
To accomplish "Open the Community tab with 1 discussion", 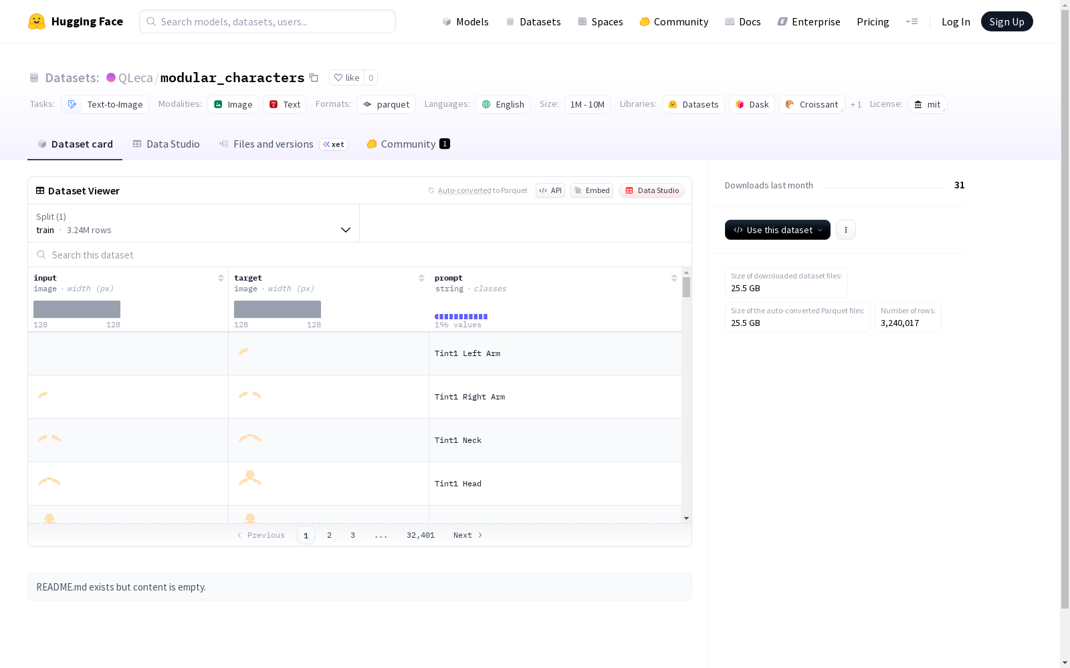I will (x=408, y=144).
